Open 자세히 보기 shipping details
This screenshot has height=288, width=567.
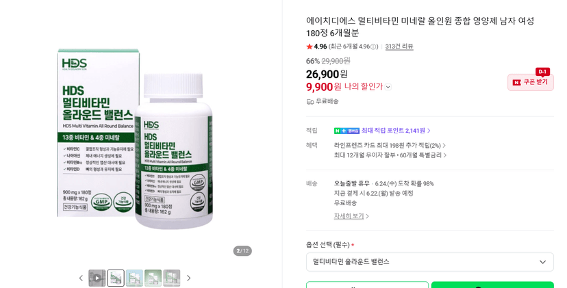pos(351,216)
